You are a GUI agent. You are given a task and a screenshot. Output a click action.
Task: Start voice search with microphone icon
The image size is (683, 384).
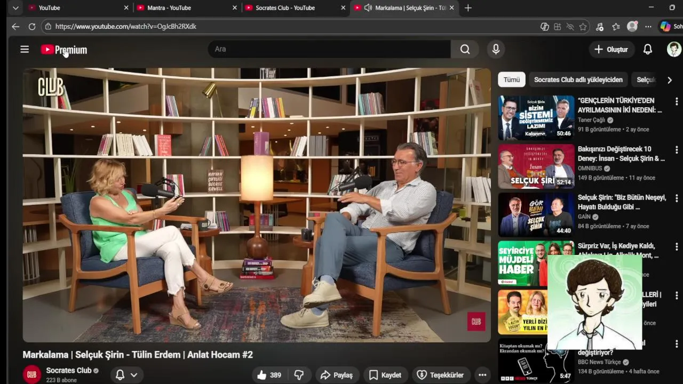point(496,49)
